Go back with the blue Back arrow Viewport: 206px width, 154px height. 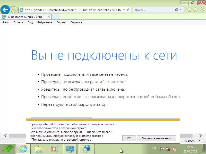pyautogui.click(x=5, y=9)
